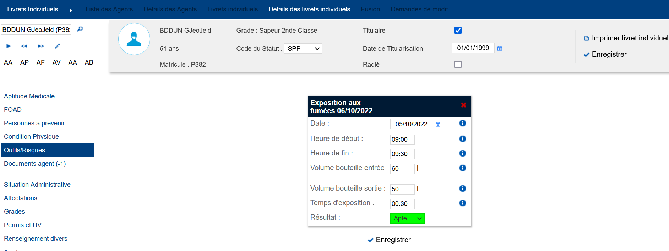Expand the Livrets Individuels menu arrow

(71, 10)
